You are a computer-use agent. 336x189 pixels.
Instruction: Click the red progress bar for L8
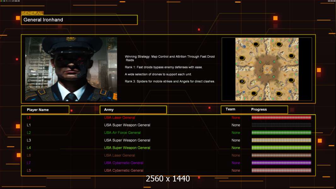[x=281, y=117]
